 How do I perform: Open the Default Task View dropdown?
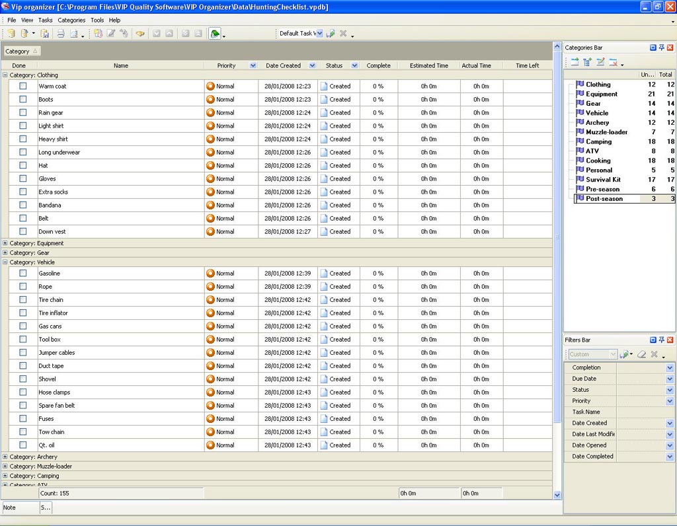coord(319,34)
